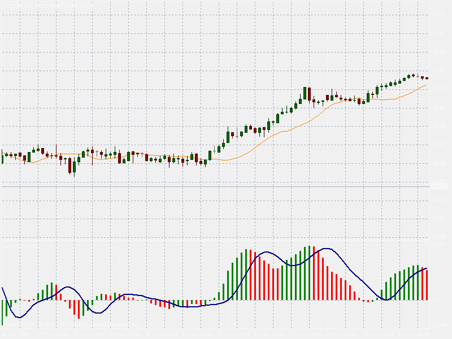Click the 86.35 price axis label
Image resolution: width=452 pixels, height=339 pixels.
(x=438, y=126)
